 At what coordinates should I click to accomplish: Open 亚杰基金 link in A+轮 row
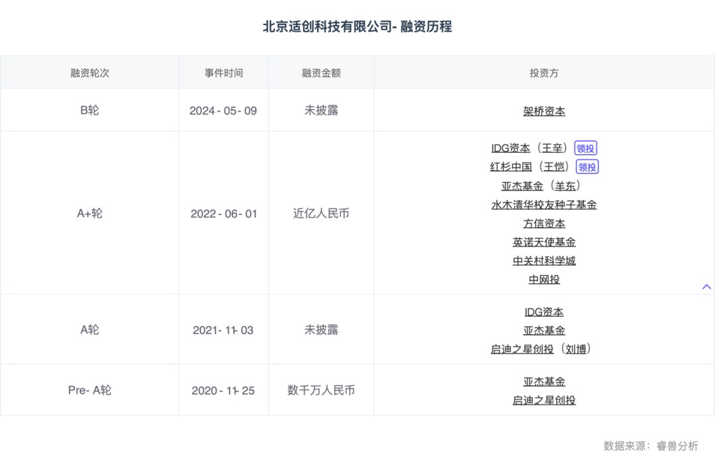(522, 186)
